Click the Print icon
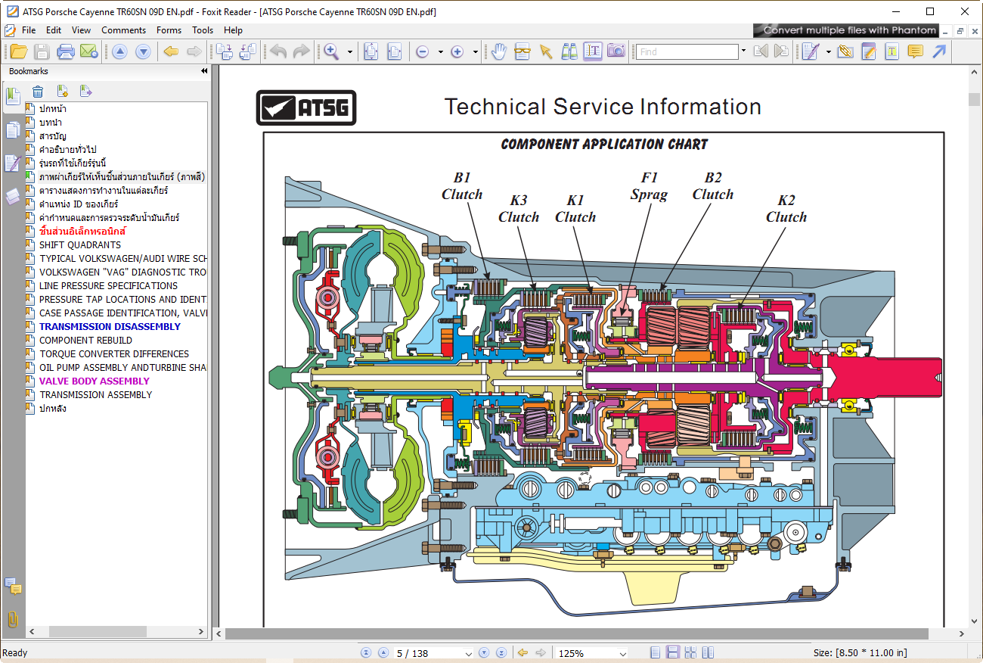The image size is (983, 663). (66, 51)
